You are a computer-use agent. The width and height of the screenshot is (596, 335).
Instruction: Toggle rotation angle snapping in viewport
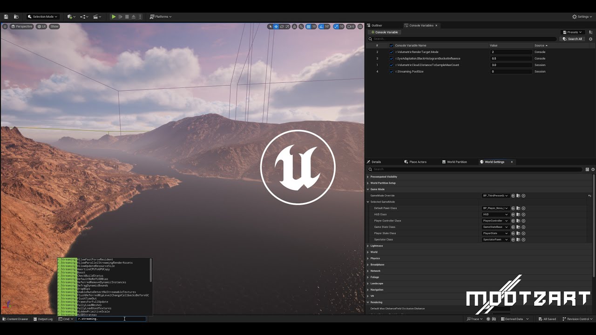(x=321, y=27)
